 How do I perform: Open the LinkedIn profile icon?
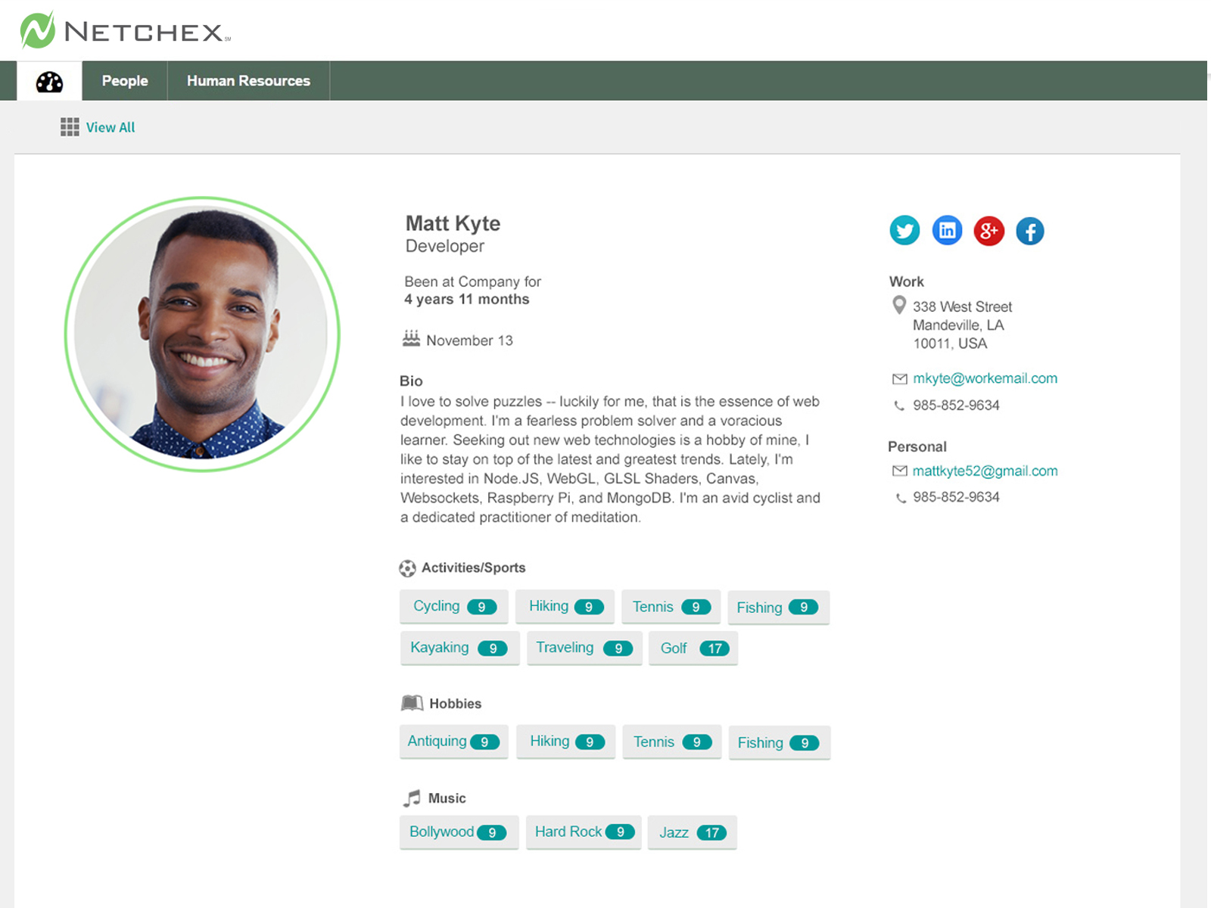(x=947, y=231)
